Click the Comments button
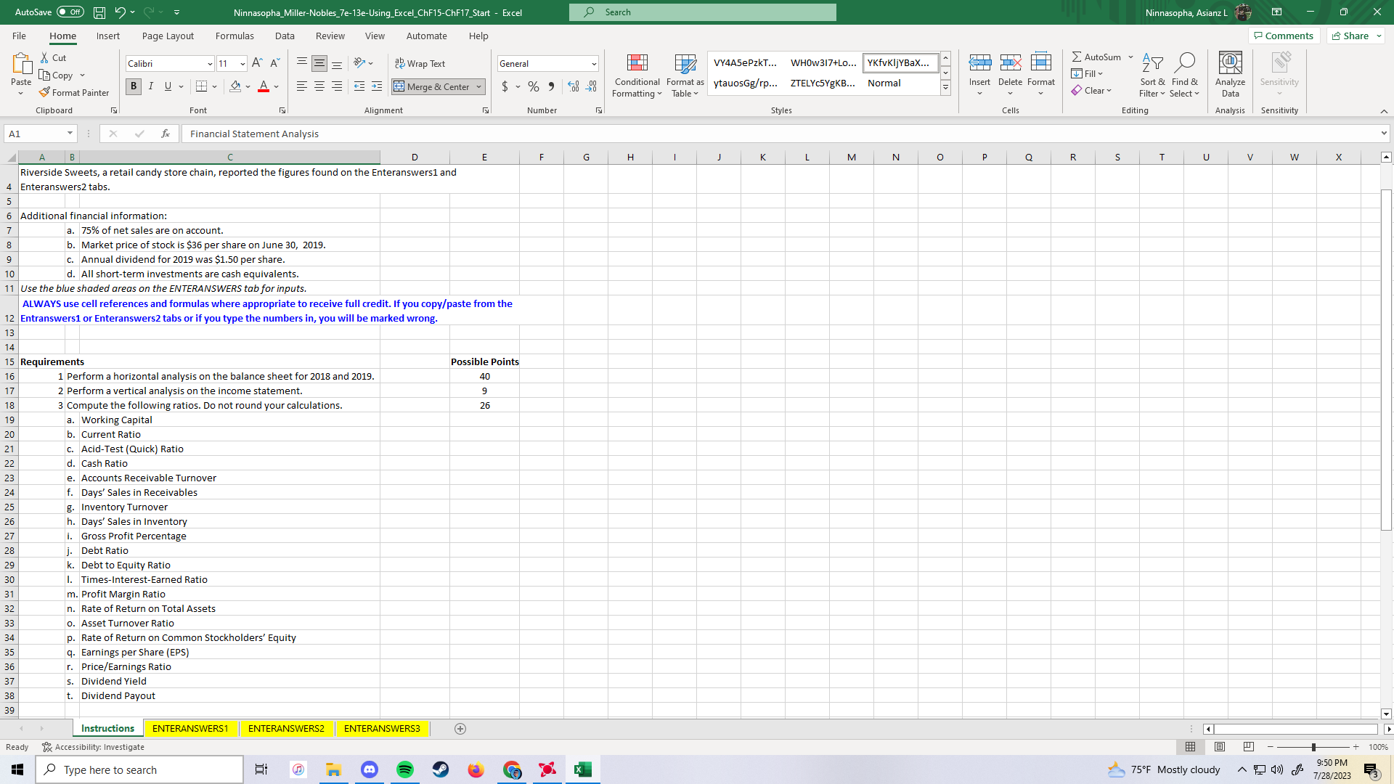Screen dimensions: 1394x784 pos(1283,36)
